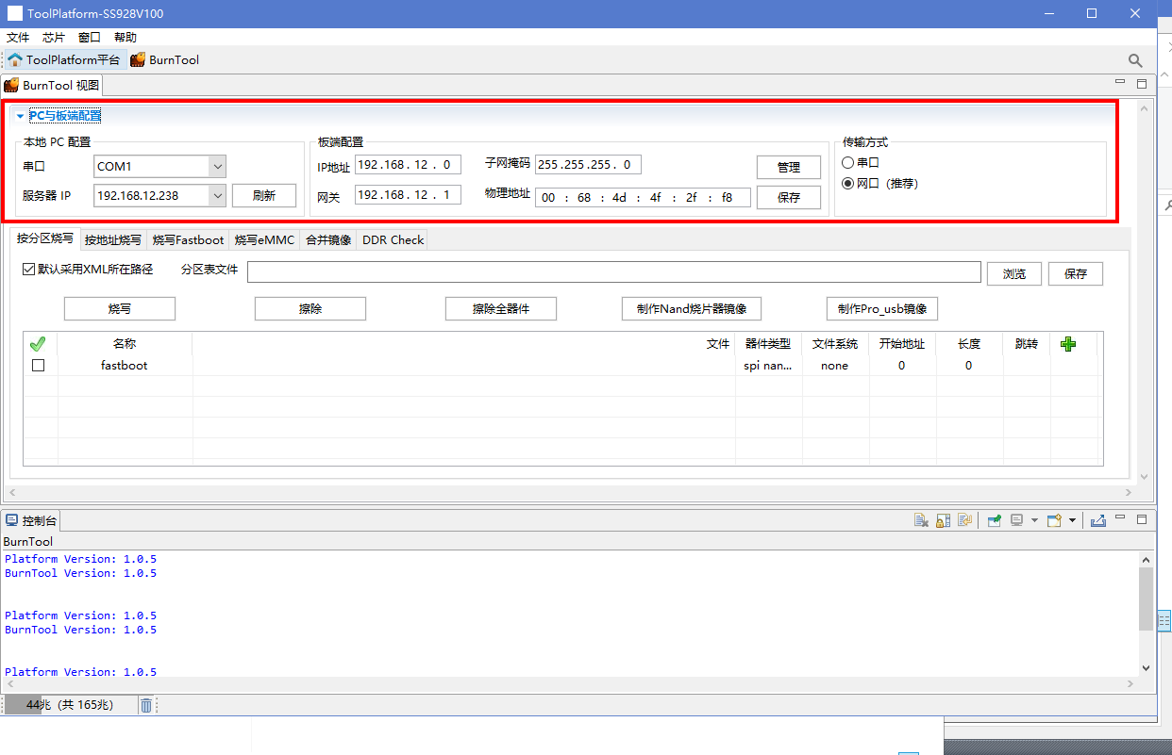Click 浏览 to browse partition file
1172x755 pixels.
(x=1014, y=273)
